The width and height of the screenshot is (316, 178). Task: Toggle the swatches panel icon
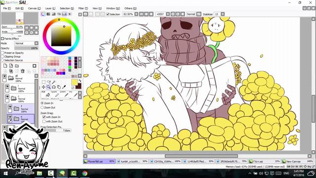(64, 14)
